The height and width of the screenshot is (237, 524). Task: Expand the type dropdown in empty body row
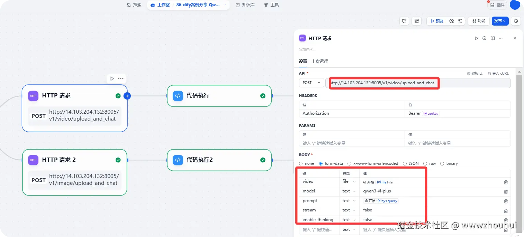tap(349, 229)
